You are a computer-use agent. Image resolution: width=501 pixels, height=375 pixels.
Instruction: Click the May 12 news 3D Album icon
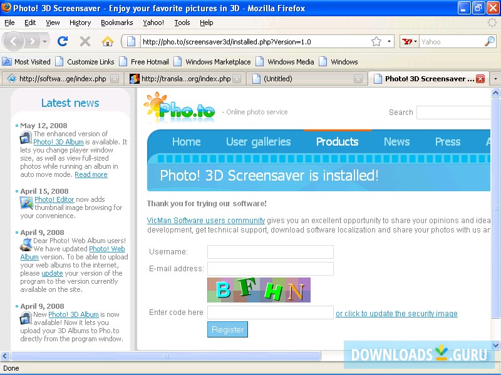click(x=26, y=137)
